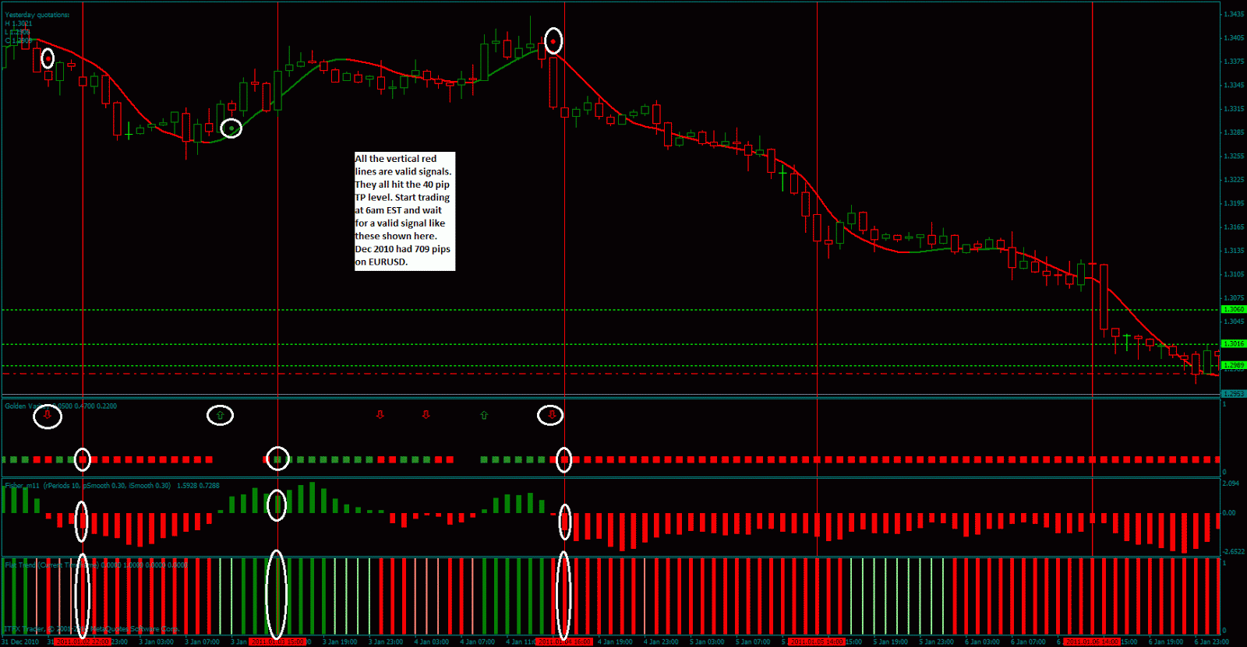This screenshot has height=647, width=1247.
Task: Select the 2011.01.05 14:00 date label
Action: 817,642
